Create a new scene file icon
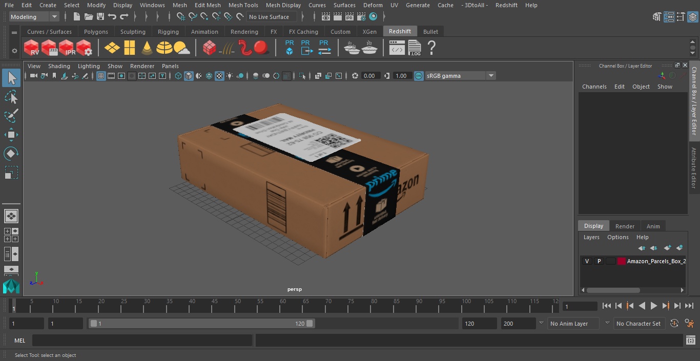700x361 pixels. coord(76,17)
